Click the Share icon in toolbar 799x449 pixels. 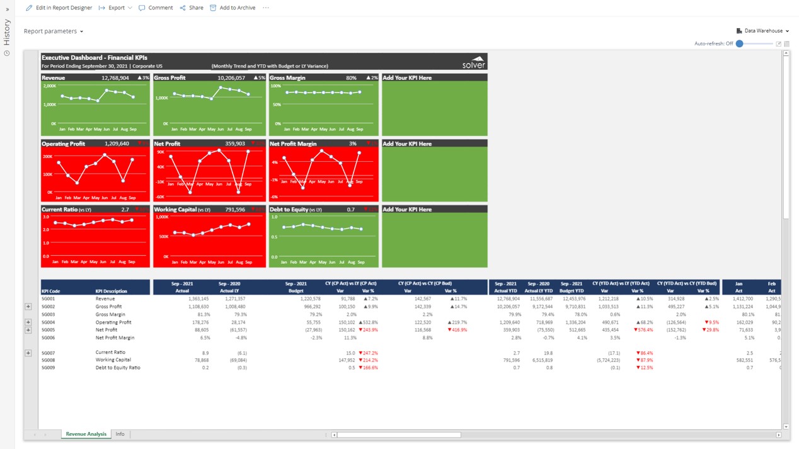tap(183, 8)
